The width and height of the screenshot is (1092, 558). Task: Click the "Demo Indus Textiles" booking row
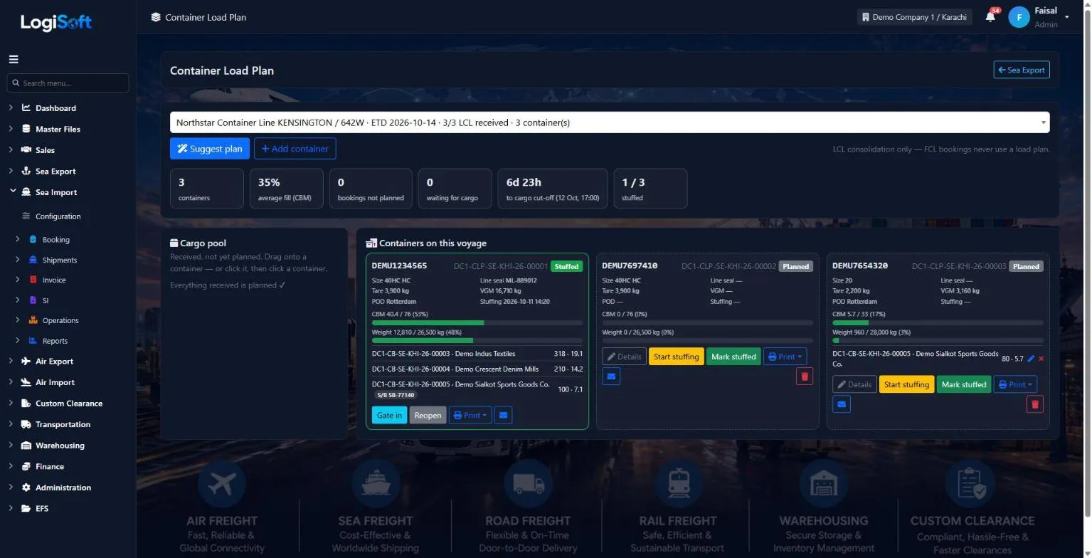coord(477,354)
